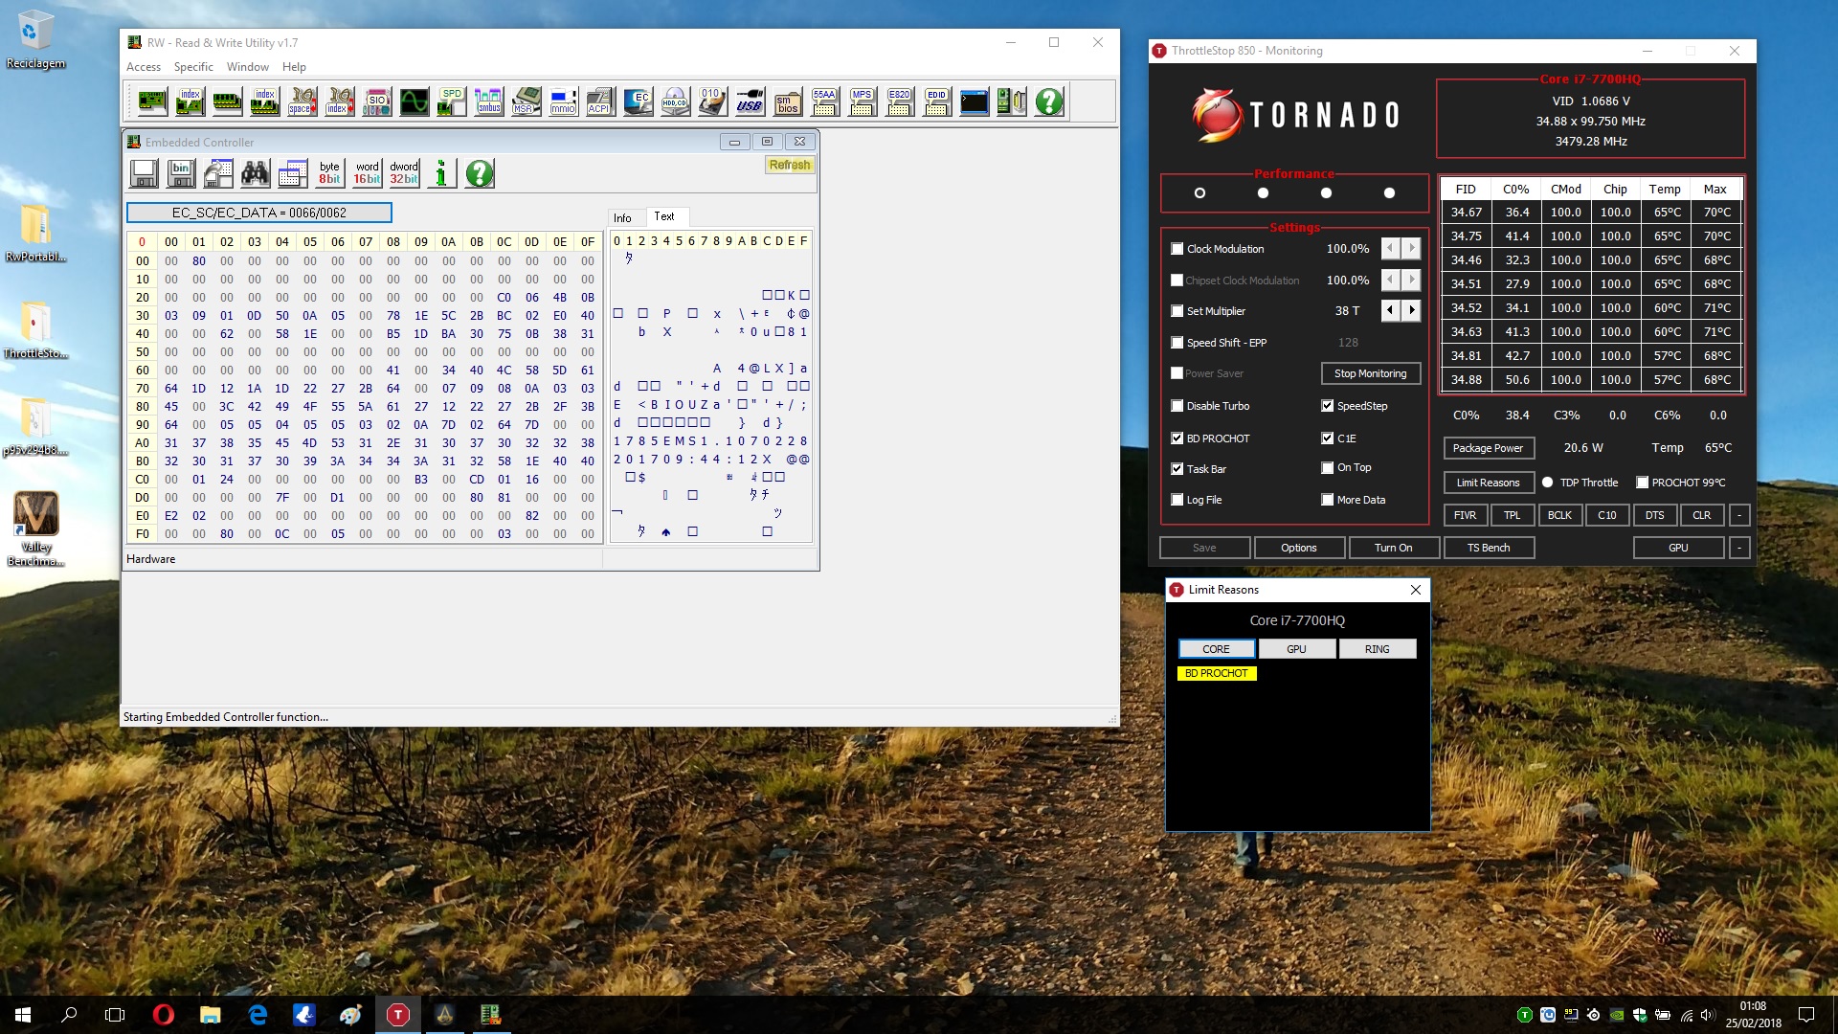Screen dimensions: 1838x1034
Task: Increase Clock Modulation with right arrow
Action: (1412, 248)
